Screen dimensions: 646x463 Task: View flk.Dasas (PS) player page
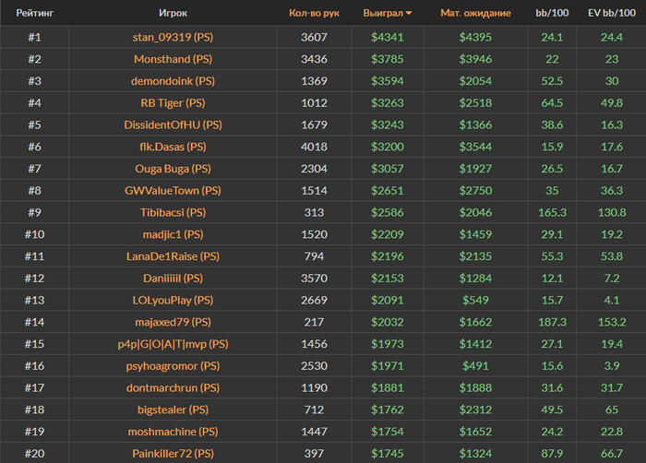click(173, 147)
